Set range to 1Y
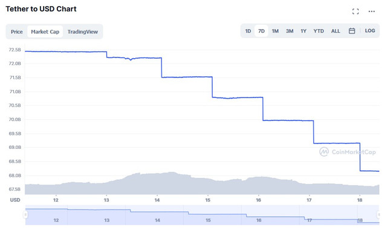 point(304,31)
